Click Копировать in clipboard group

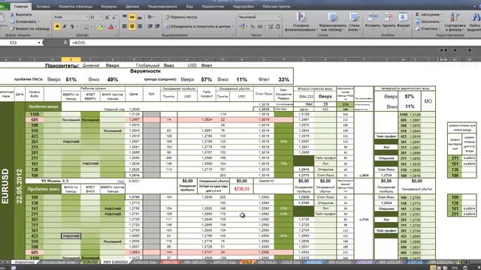(23, 22)
